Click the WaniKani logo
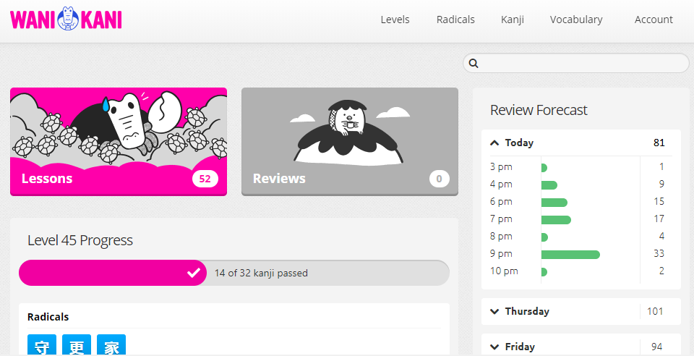This screenshot has height=356, width=694. click(x=66, y=19)
